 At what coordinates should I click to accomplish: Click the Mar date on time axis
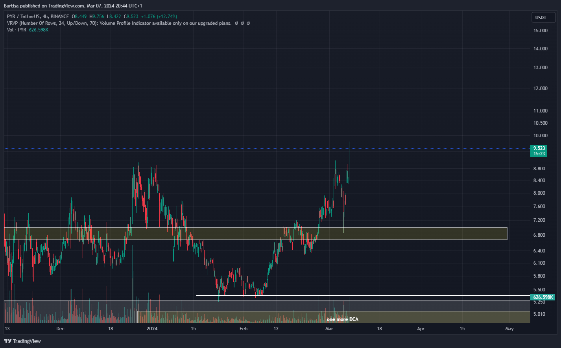click(x=329, y=329)
